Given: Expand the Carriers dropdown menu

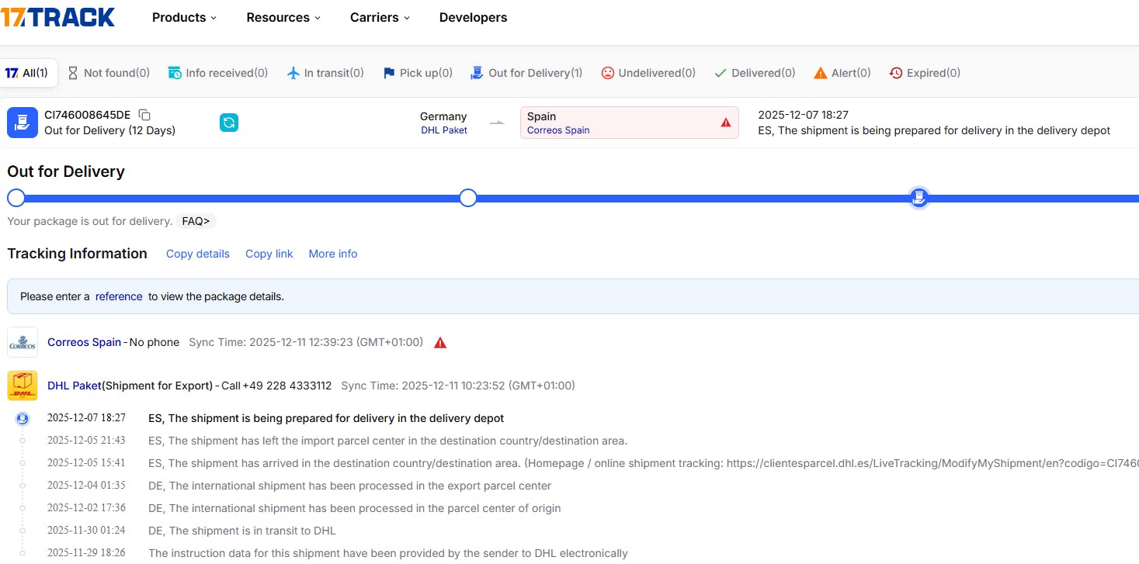Looking at the screenshot, I should click(x=380, y=18).
